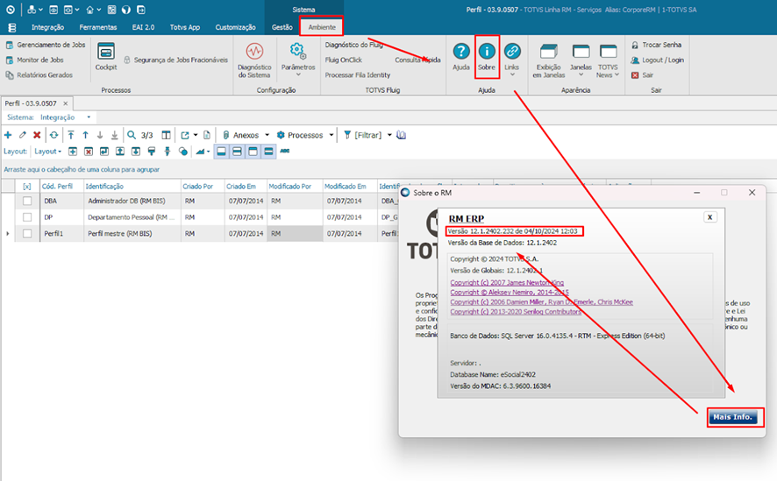Image resolution: width=777 pixels, height=481 pixels.
Task: Open Monitor de Jobs
Action: pos(35,60)
